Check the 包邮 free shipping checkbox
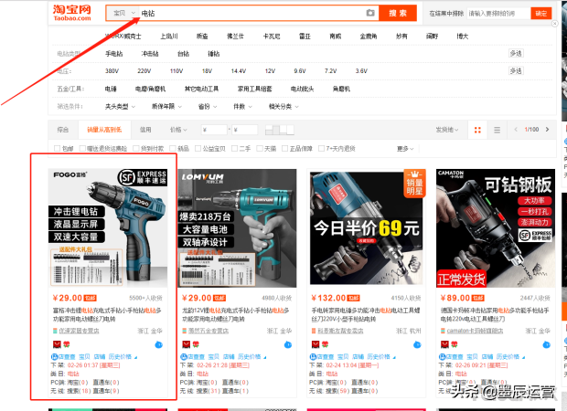Viewport: 567px width, 411px height. [x=57, y=149]
